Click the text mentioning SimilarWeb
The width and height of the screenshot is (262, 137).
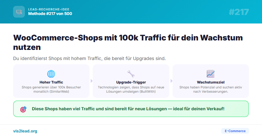51,89
